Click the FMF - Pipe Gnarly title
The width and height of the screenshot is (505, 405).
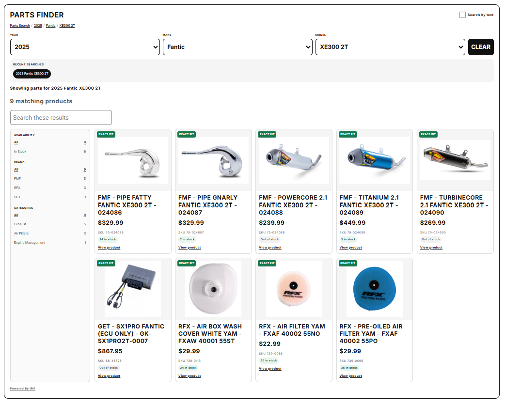click(208, 205)
